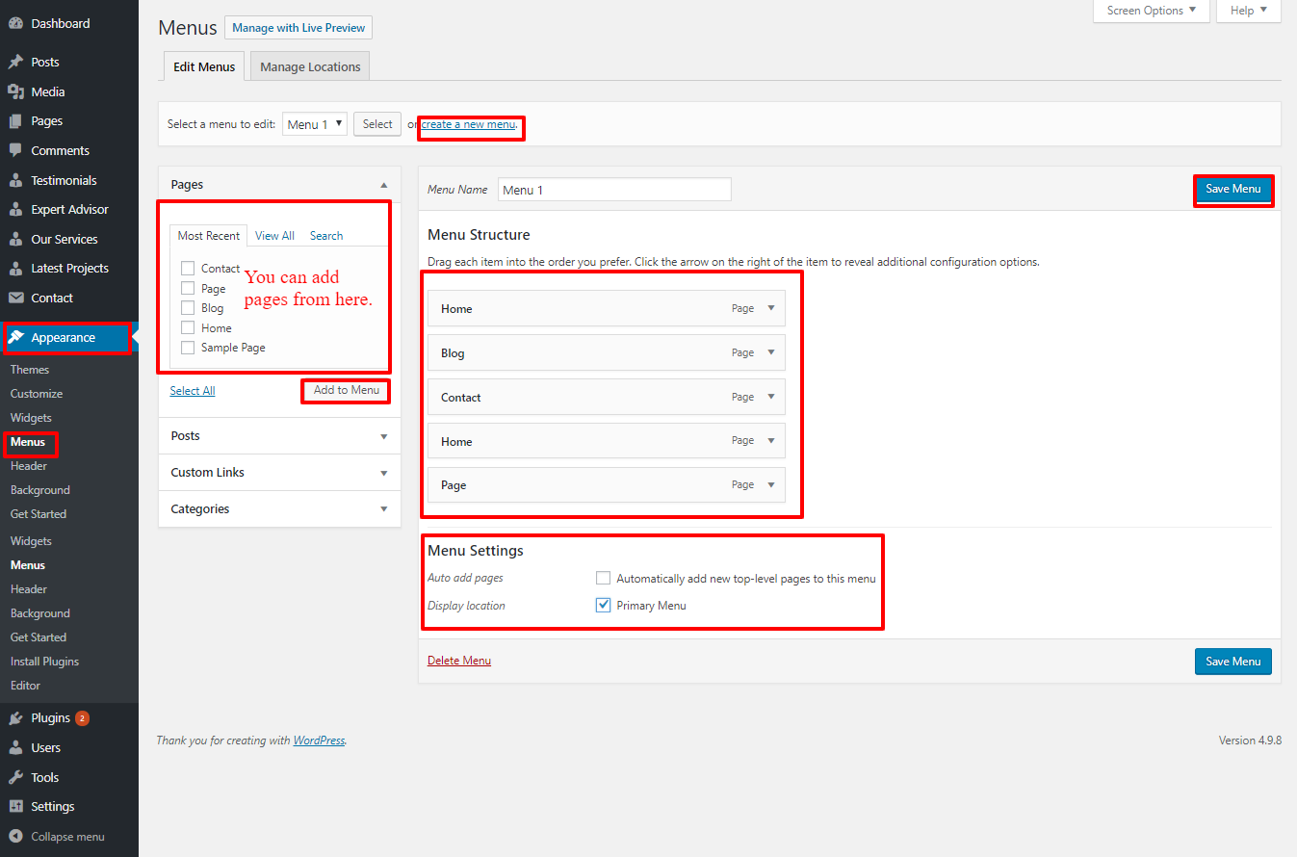Click the Collapse menu arrow icon

point(15,837)
